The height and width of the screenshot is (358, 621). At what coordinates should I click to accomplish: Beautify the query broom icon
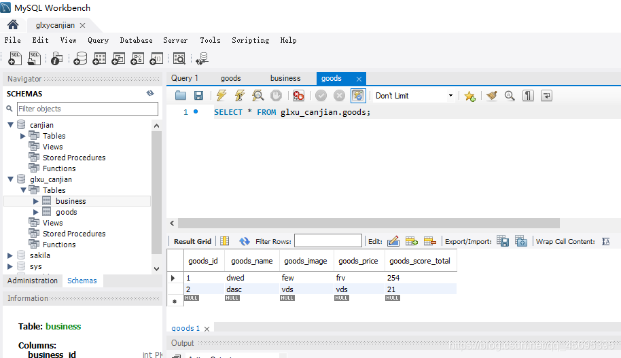click(491, 95)
